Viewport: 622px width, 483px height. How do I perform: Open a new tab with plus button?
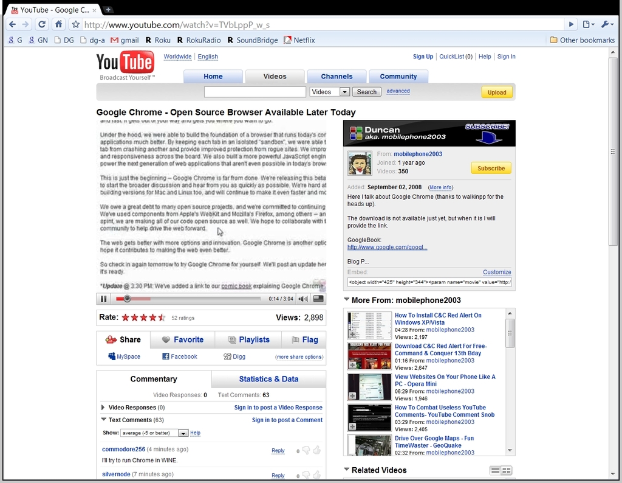[108, 10]
